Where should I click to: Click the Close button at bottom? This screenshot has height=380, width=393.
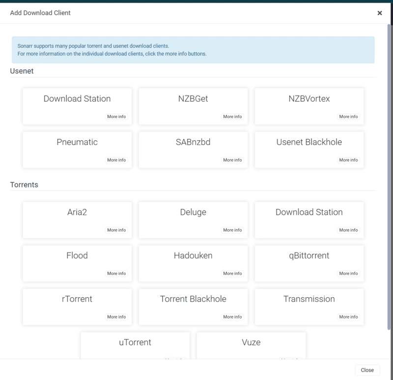point(367,370)
